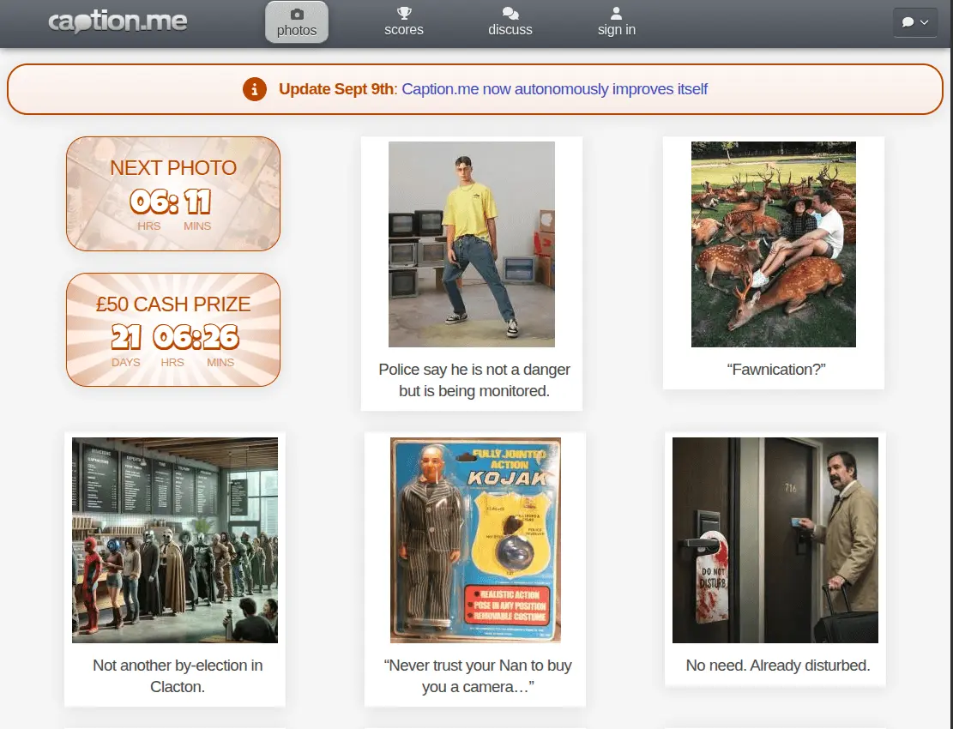Open the Do Not Disturb hotel door photo
953x729 pixels.
pyautogui.click(x=775, y=540)
